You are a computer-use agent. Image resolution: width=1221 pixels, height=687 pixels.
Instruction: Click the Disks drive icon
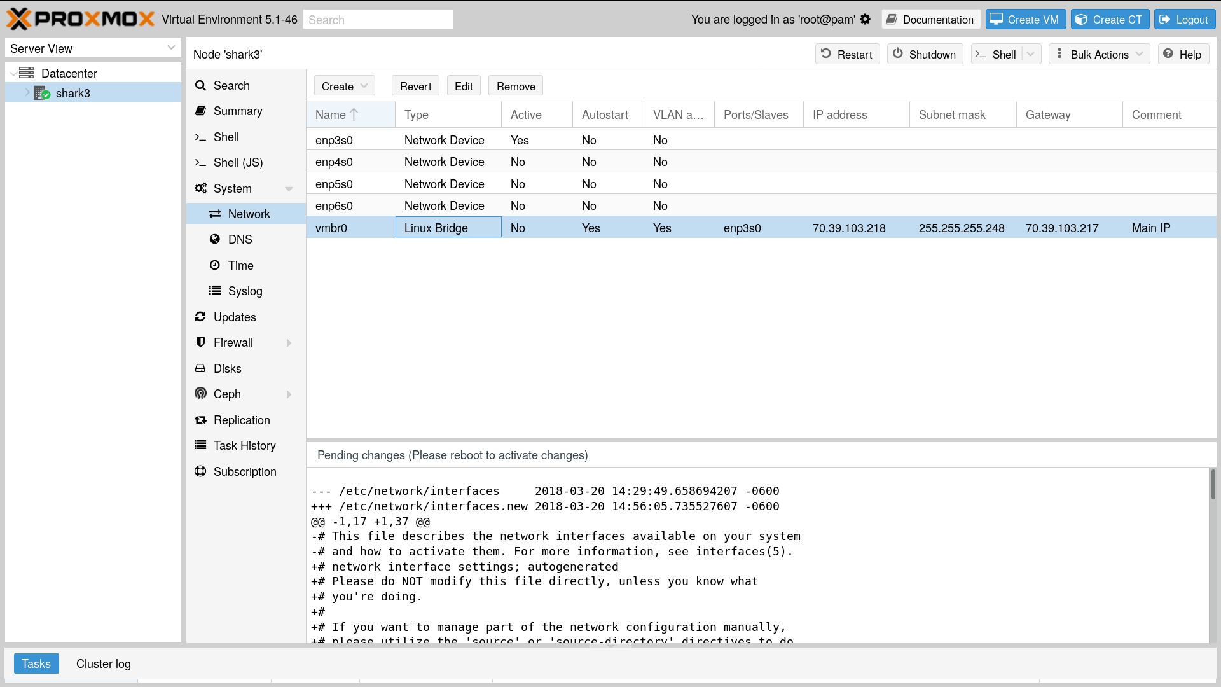[x=200, y=368]
